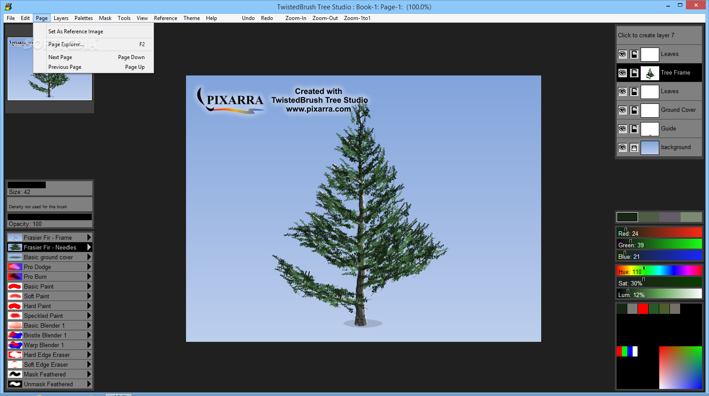This screenshot has width=709, height=396.
Task: Adjust the Red color slider
Action: tap(659, 232)
